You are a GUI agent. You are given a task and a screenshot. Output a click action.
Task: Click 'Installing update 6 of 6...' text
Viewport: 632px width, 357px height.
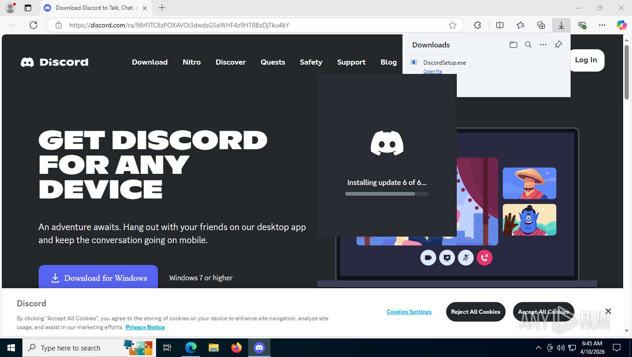point(387,183)
